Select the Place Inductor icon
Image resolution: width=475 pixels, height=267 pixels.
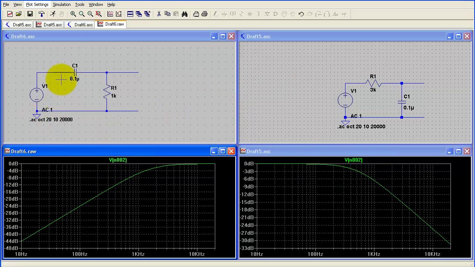[258, 14]
